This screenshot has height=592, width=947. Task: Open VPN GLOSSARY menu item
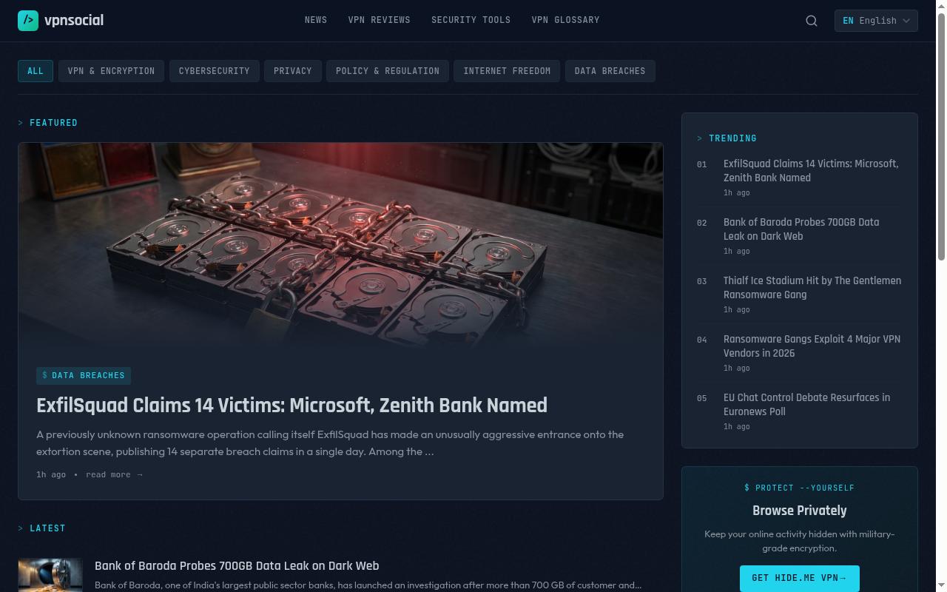tap(566, 20)
